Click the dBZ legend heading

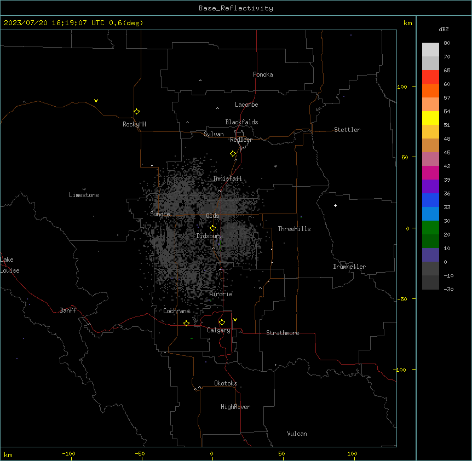click(x=444, y=29)
